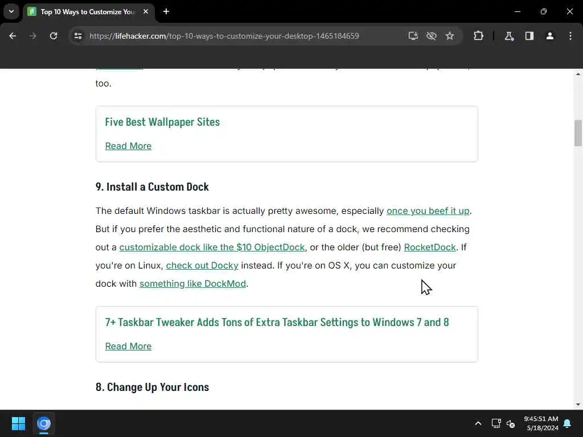Restore down the browser window
The image size is (583, 437).
544,11
